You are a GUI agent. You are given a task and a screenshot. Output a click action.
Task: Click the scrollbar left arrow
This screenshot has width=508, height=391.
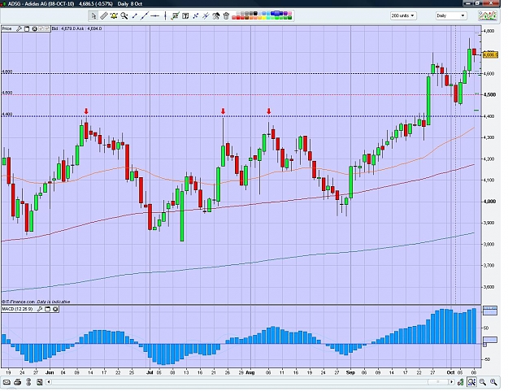point(49,382)
